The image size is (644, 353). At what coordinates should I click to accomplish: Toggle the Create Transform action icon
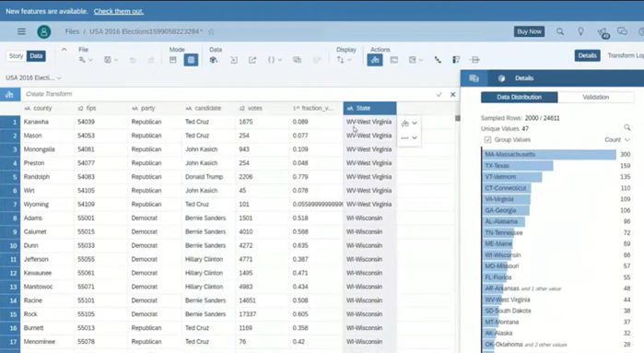coord(375,60)
